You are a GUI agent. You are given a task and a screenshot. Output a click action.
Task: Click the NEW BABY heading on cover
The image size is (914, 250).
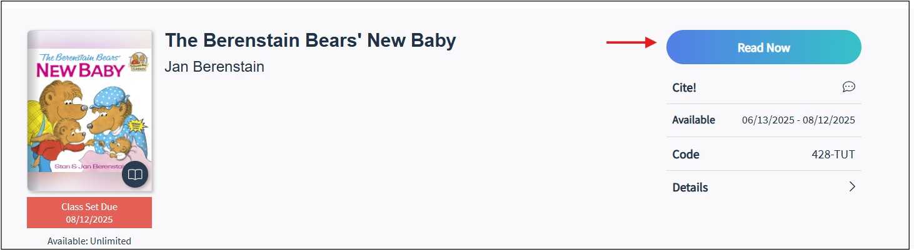pyautogui.click(x=80, y=70)
